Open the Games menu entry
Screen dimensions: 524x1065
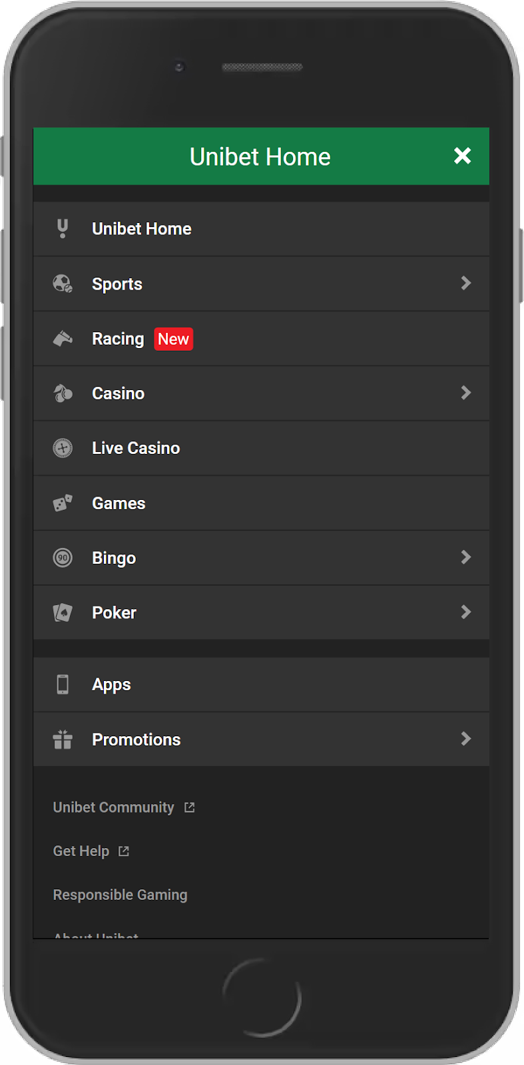tap(119, 503)
